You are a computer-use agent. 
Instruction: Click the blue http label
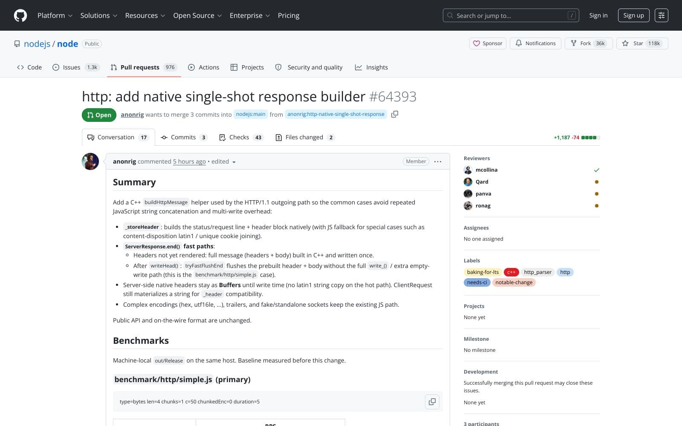565,272
